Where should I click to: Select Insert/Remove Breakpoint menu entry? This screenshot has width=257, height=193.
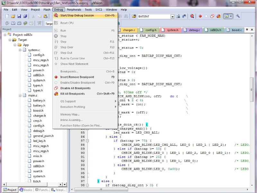[85, 77]
